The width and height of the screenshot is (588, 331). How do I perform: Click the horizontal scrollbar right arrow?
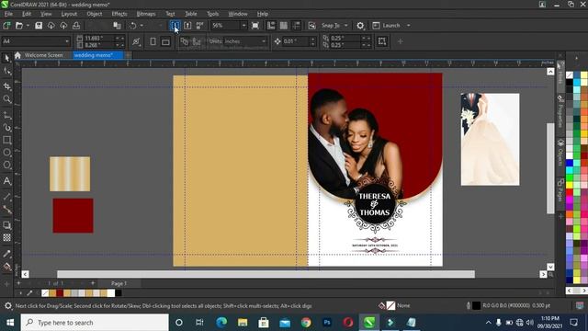(x=543, y=274)
